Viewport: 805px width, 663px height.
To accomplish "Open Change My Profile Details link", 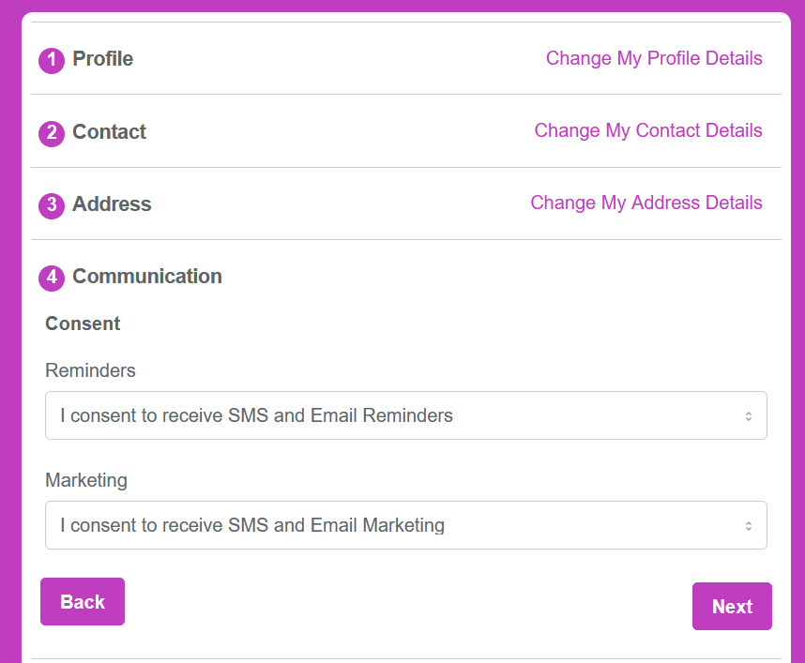I will pyautogui.click(x=654, y=58).
